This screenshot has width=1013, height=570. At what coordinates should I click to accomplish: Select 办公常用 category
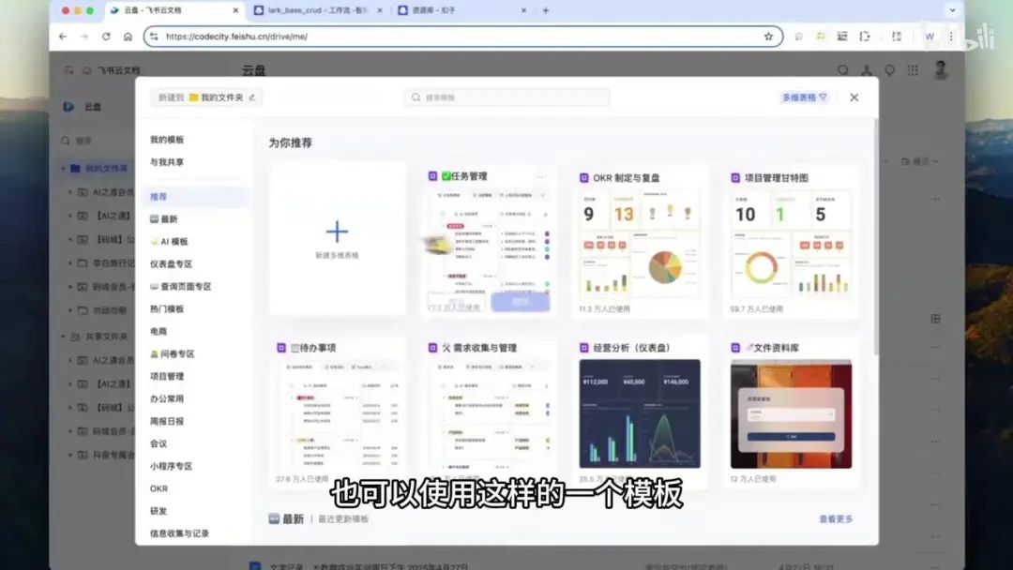167,399
